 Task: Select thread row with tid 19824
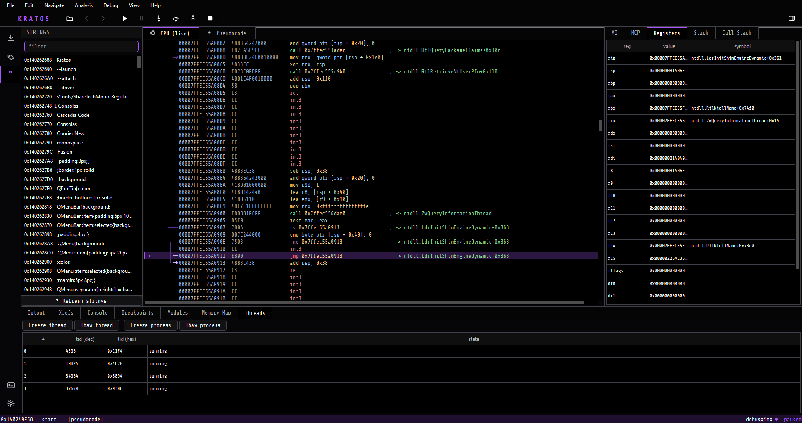(x=411, y=363)
